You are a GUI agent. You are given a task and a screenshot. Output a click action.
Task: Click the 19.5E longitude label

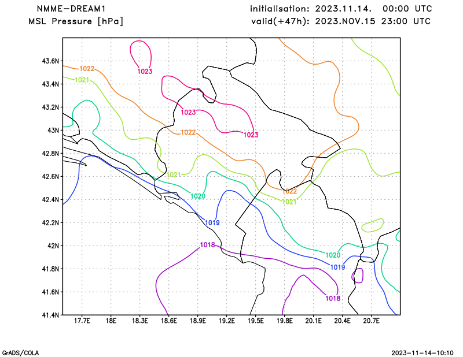[x=255, y=321]
